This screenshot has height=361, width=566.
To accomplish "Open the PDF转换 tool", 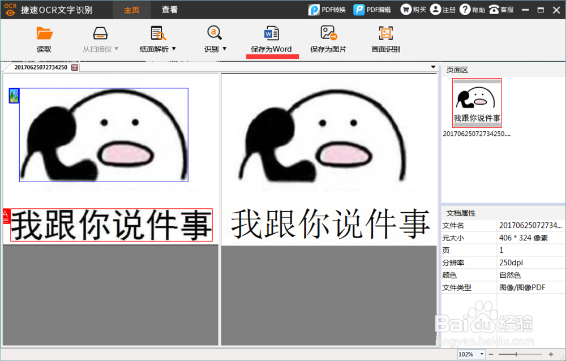I will 327,10.
